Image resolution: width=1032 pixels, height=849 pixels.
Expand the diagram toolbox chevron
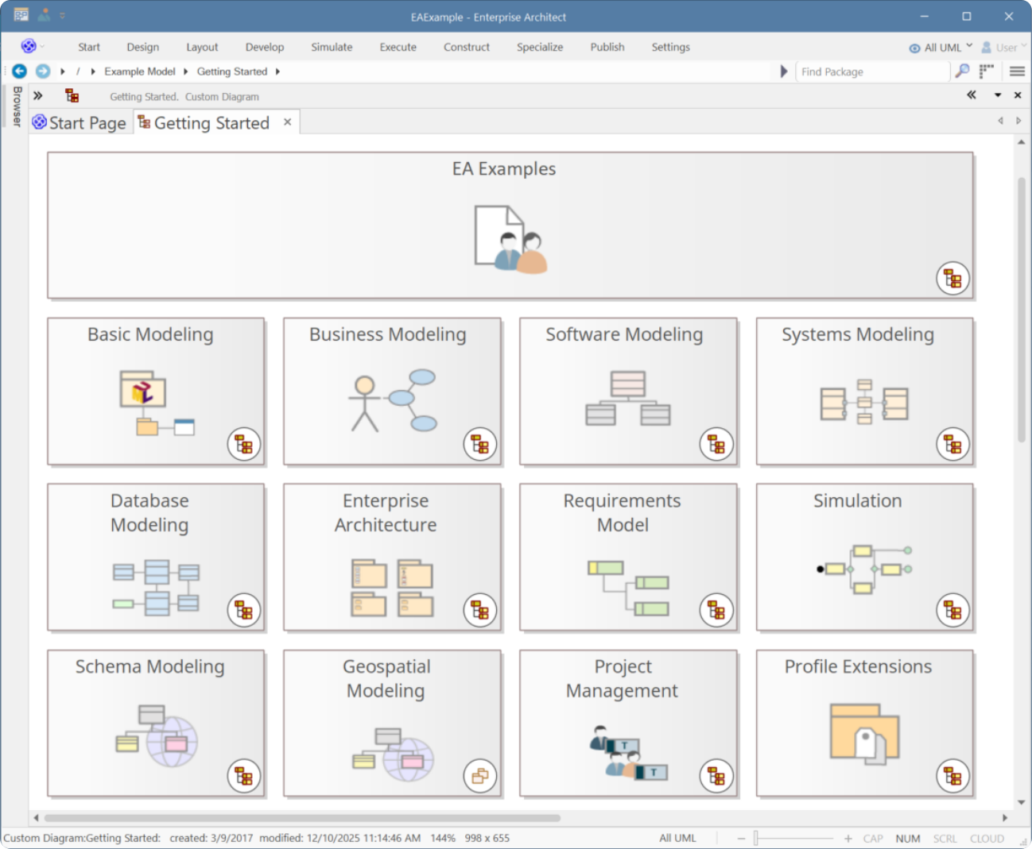[x=37, y=96]
